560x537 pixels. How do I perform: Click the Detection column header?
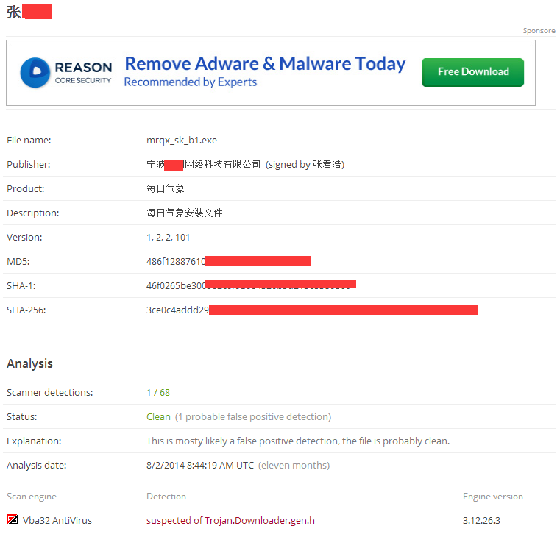[166, 497]
